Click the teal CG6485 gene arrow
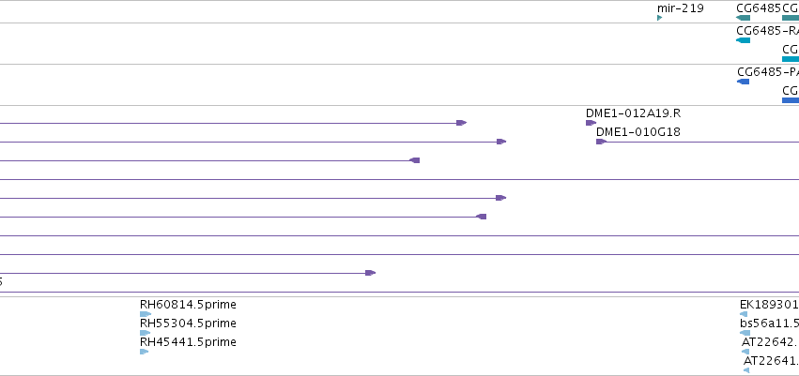This screenshot has width=799, height=376. [x=743, y=18]
